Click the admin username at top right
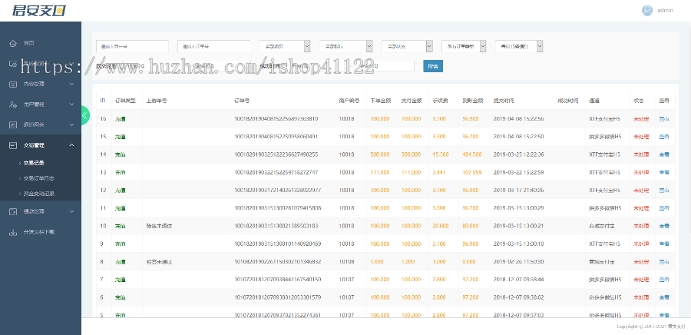691x335 pixels. [665, 11]
